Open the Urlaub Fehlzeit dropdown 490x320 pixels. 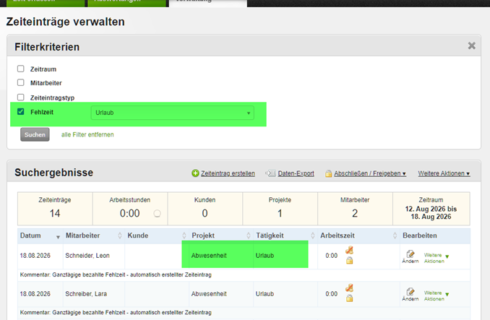(173, 113)
